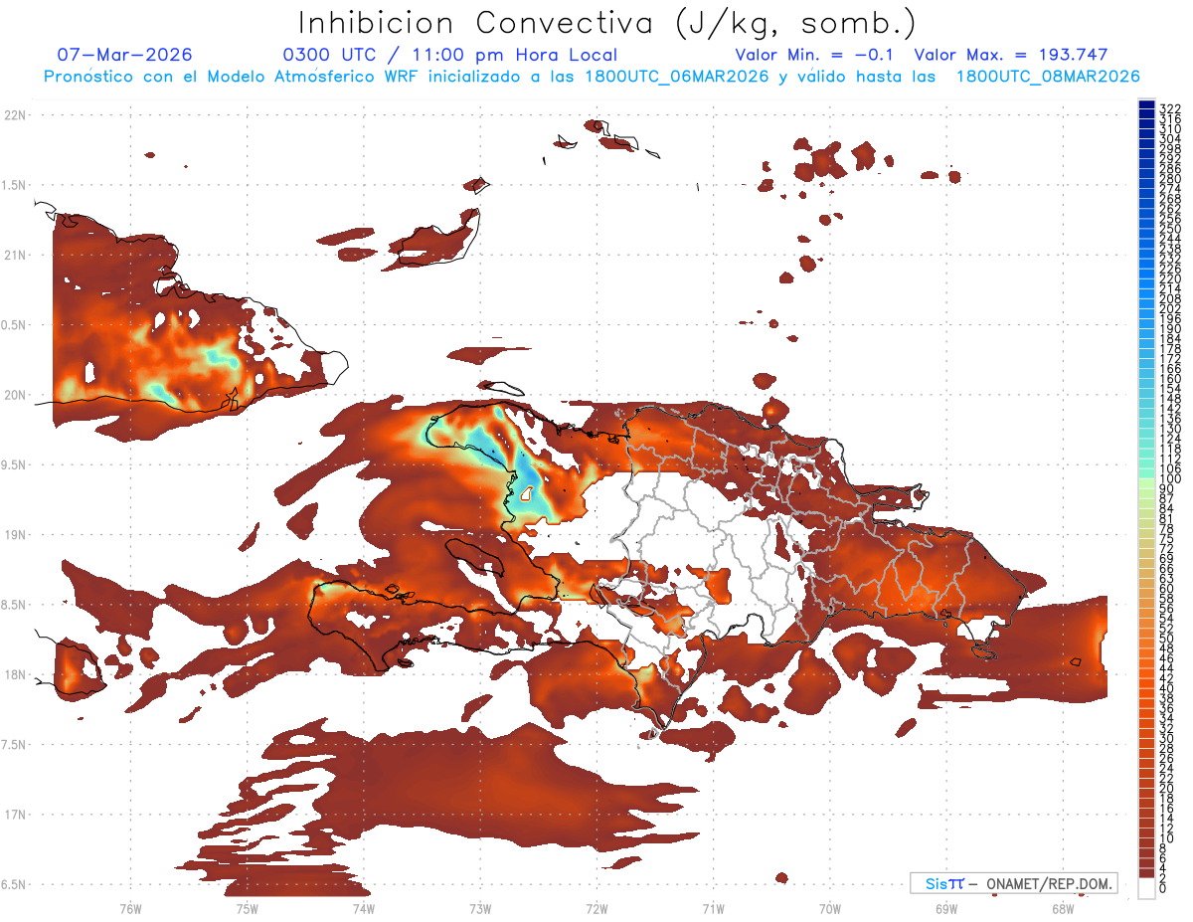Click the '69W' longitude label
The height and width of the screenshot is (922, 1193).
pos(945,908)
